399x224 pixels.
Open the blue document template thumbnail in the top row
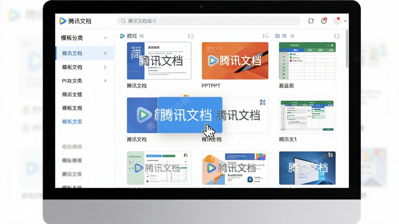(159, 61)
